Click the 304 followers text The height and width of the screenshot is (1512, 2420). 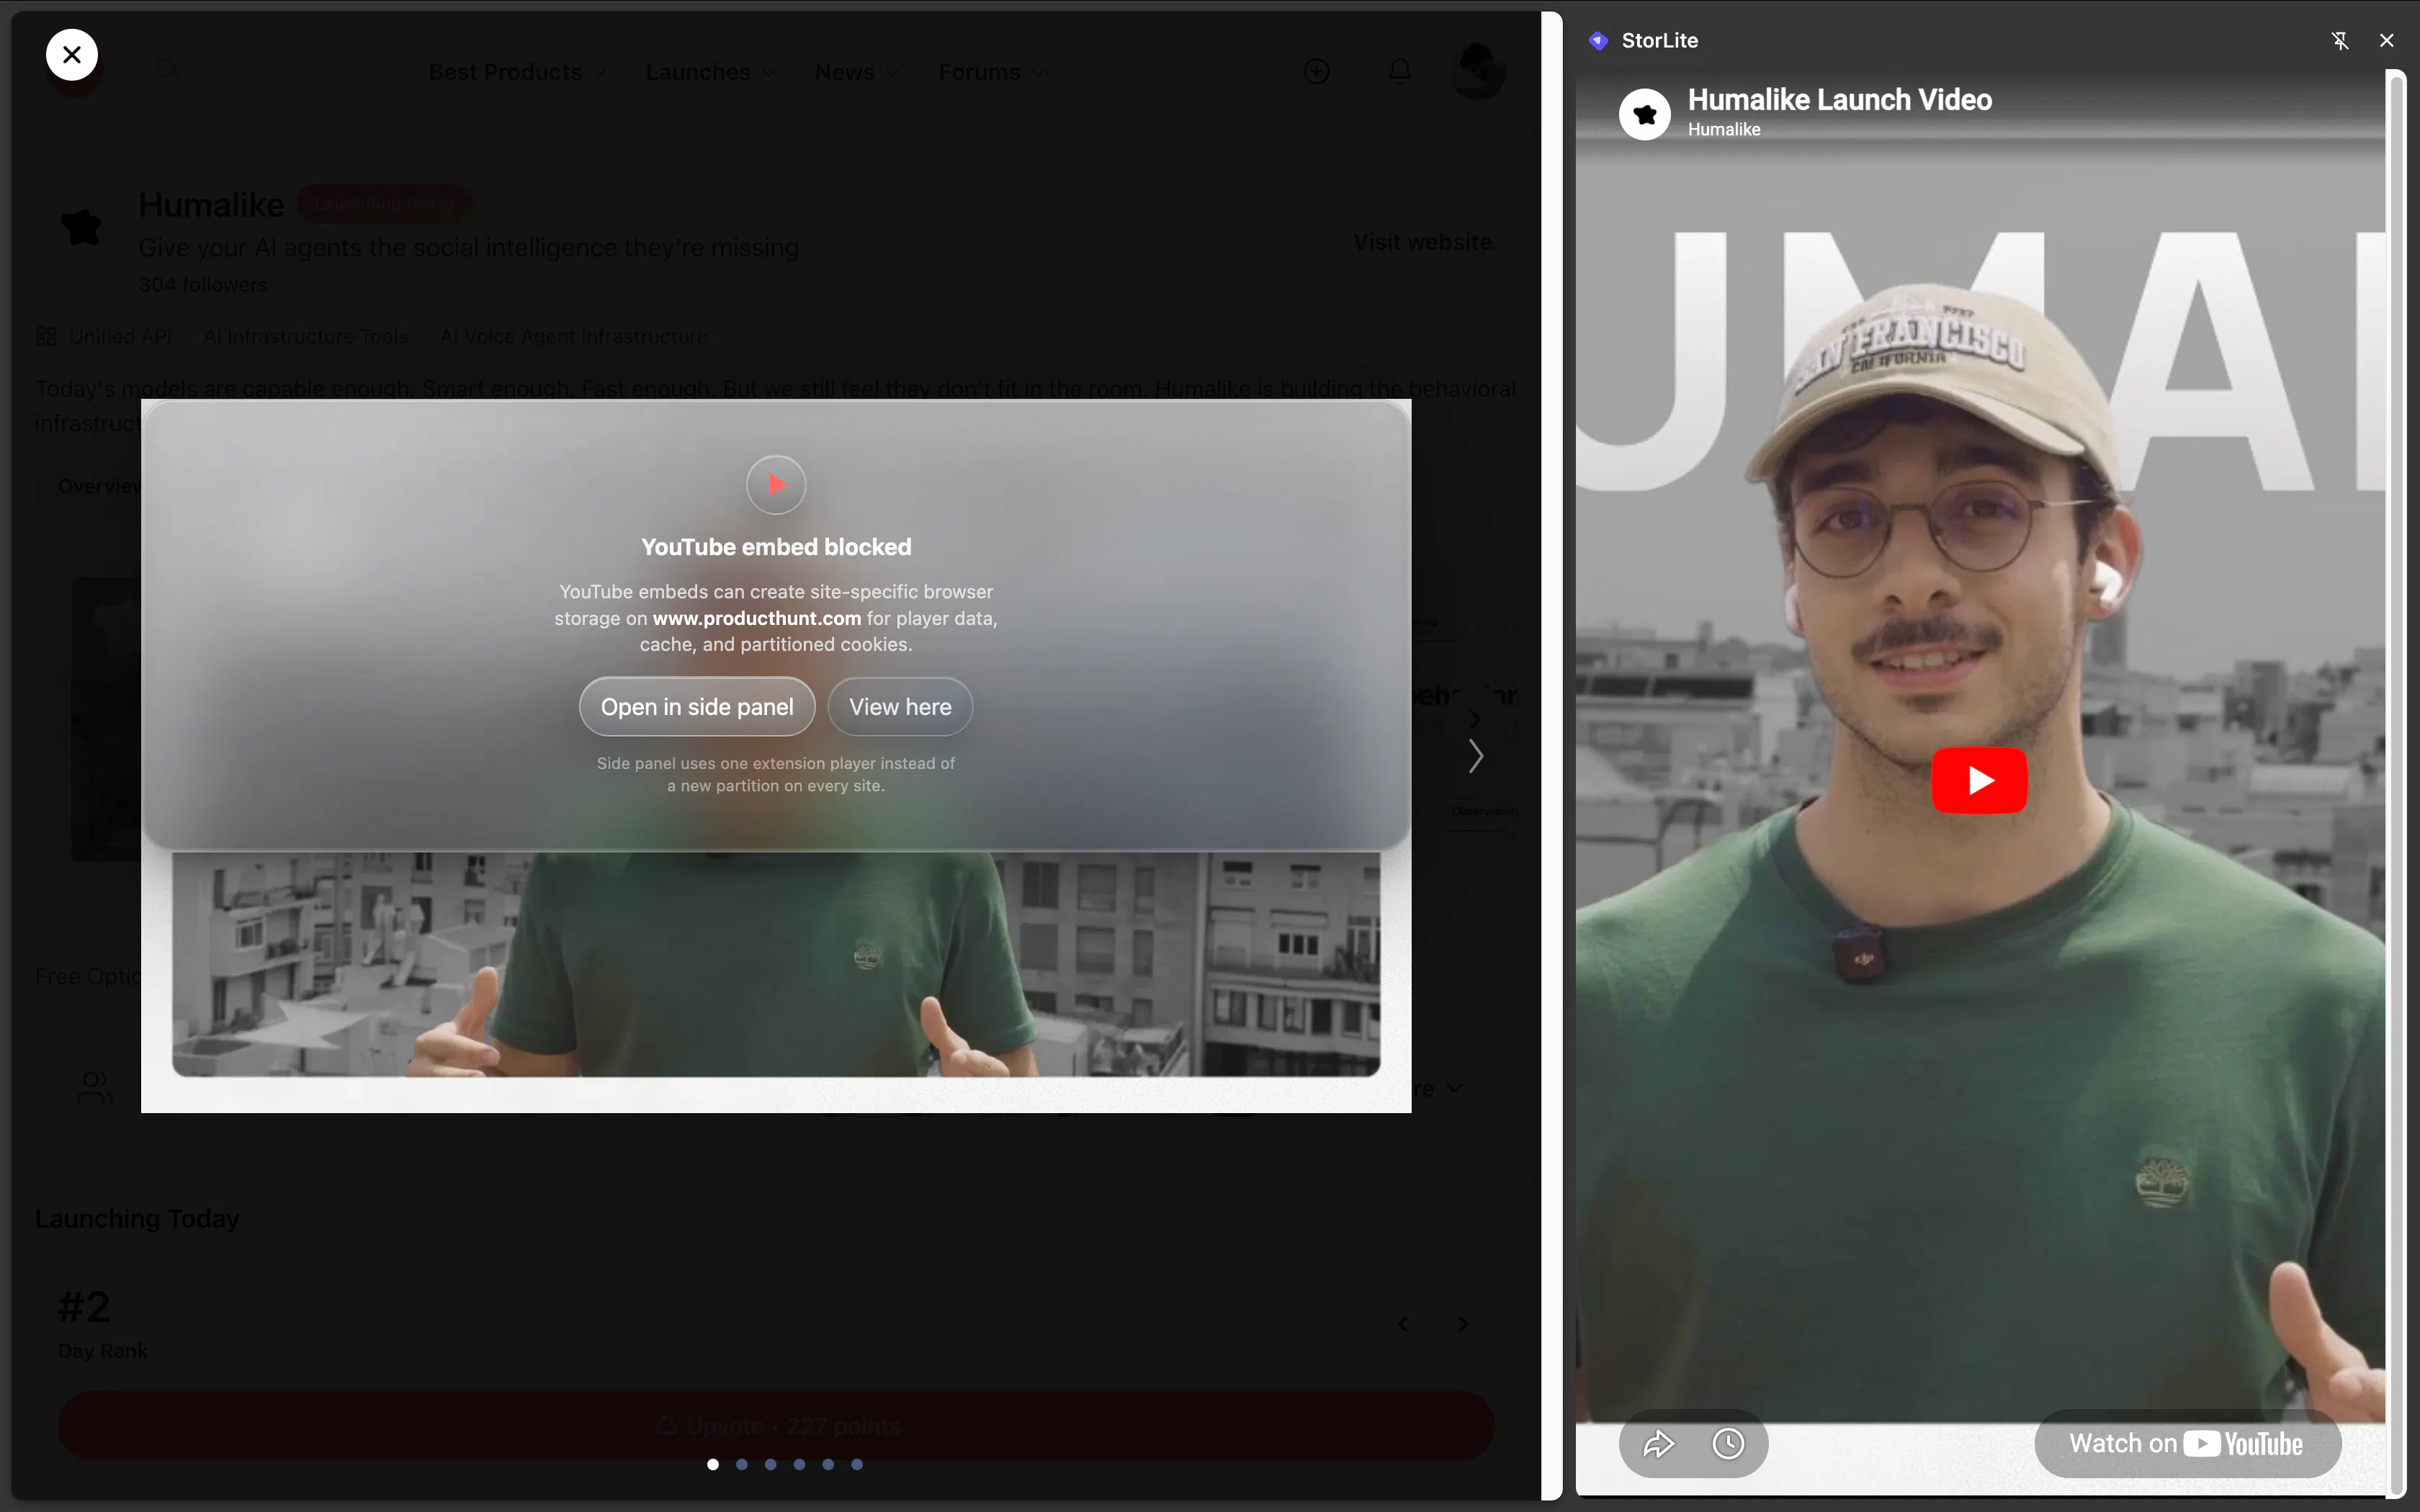(x=203, y=285)
